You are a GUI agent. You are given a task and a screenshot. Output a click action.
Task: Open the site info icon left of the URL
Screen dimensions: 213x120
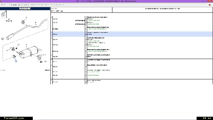pos(2,5)
